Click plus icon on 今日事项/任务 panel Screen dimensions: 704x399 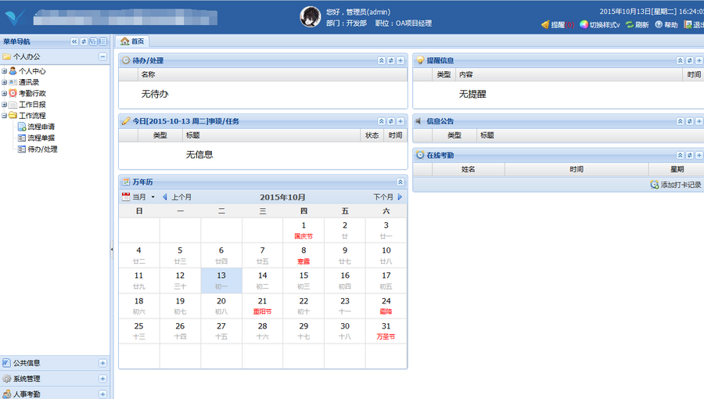[400, 121]
